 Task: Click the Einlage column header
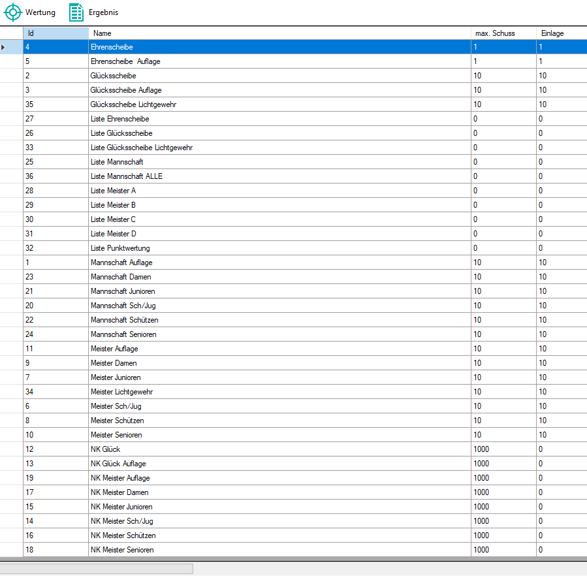click(x=560, y=33)
